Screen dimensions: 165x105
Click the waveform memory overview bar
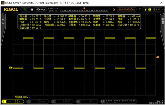click(84, 11)
